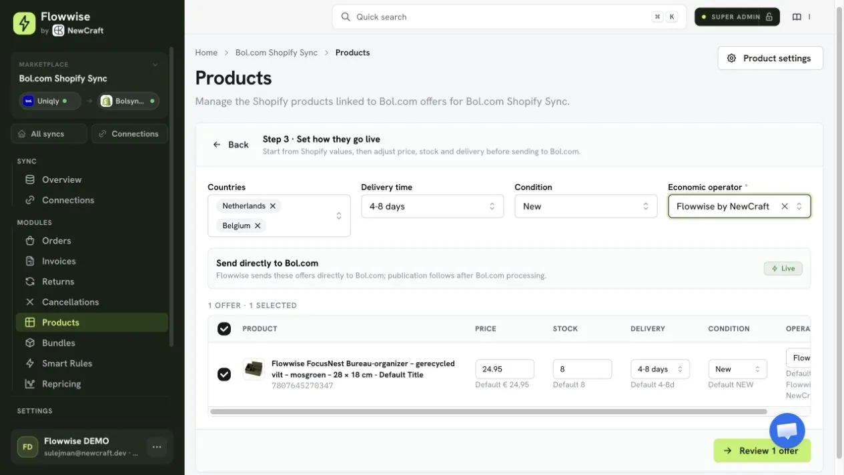Click the Overview database icon
The width and height of the screenshot is (844, 475).
coord(30,179)
